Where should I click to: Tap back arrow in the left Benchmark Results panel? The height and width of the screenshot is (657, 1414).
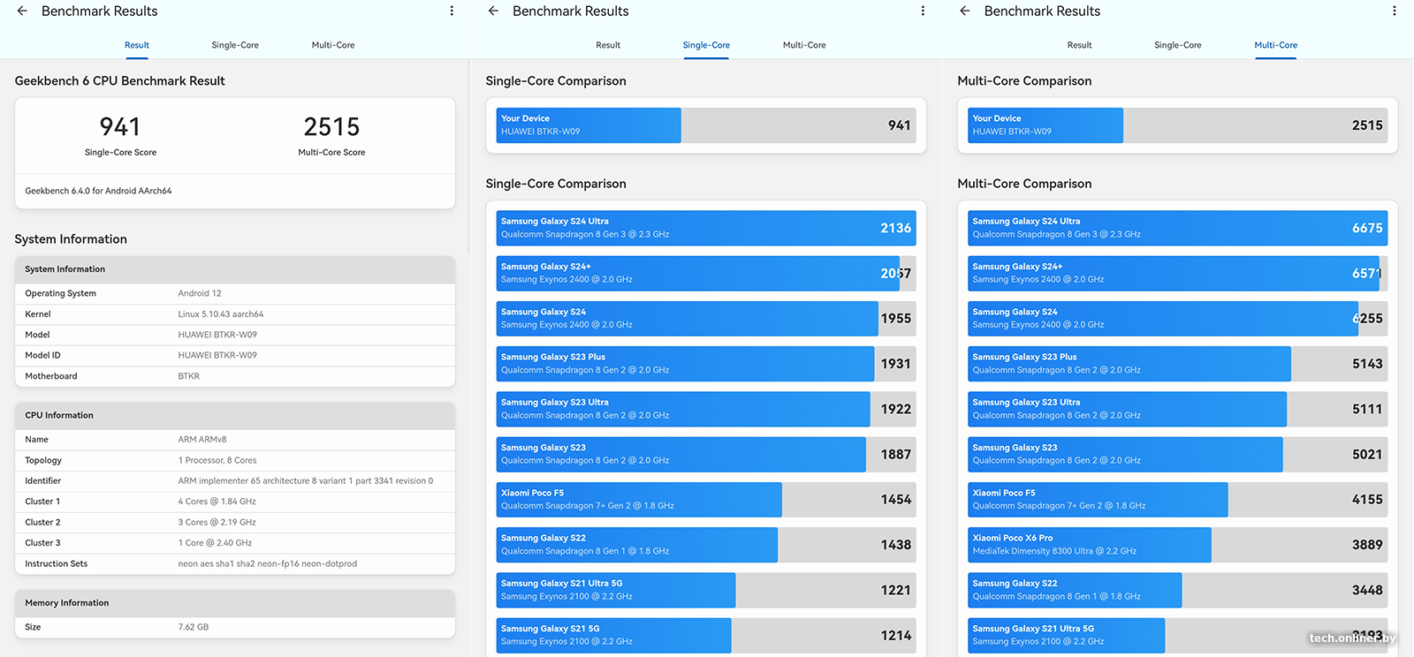tap(22, 11)
